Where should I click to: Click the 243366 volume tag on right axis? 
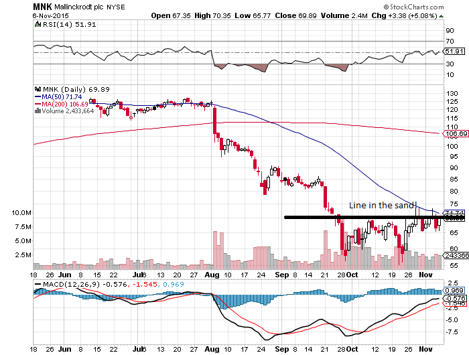click(456, 255)
